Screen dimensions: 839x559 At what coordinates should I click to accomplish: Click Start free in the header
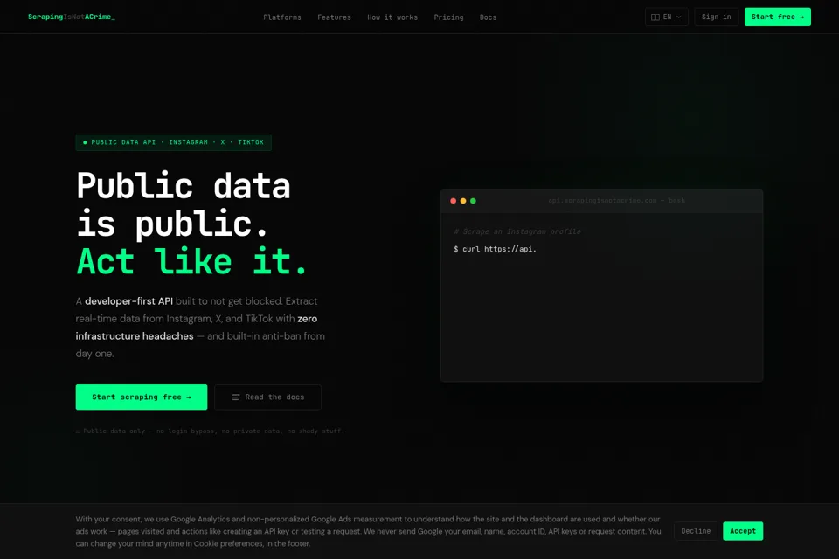tap(778, 17)
